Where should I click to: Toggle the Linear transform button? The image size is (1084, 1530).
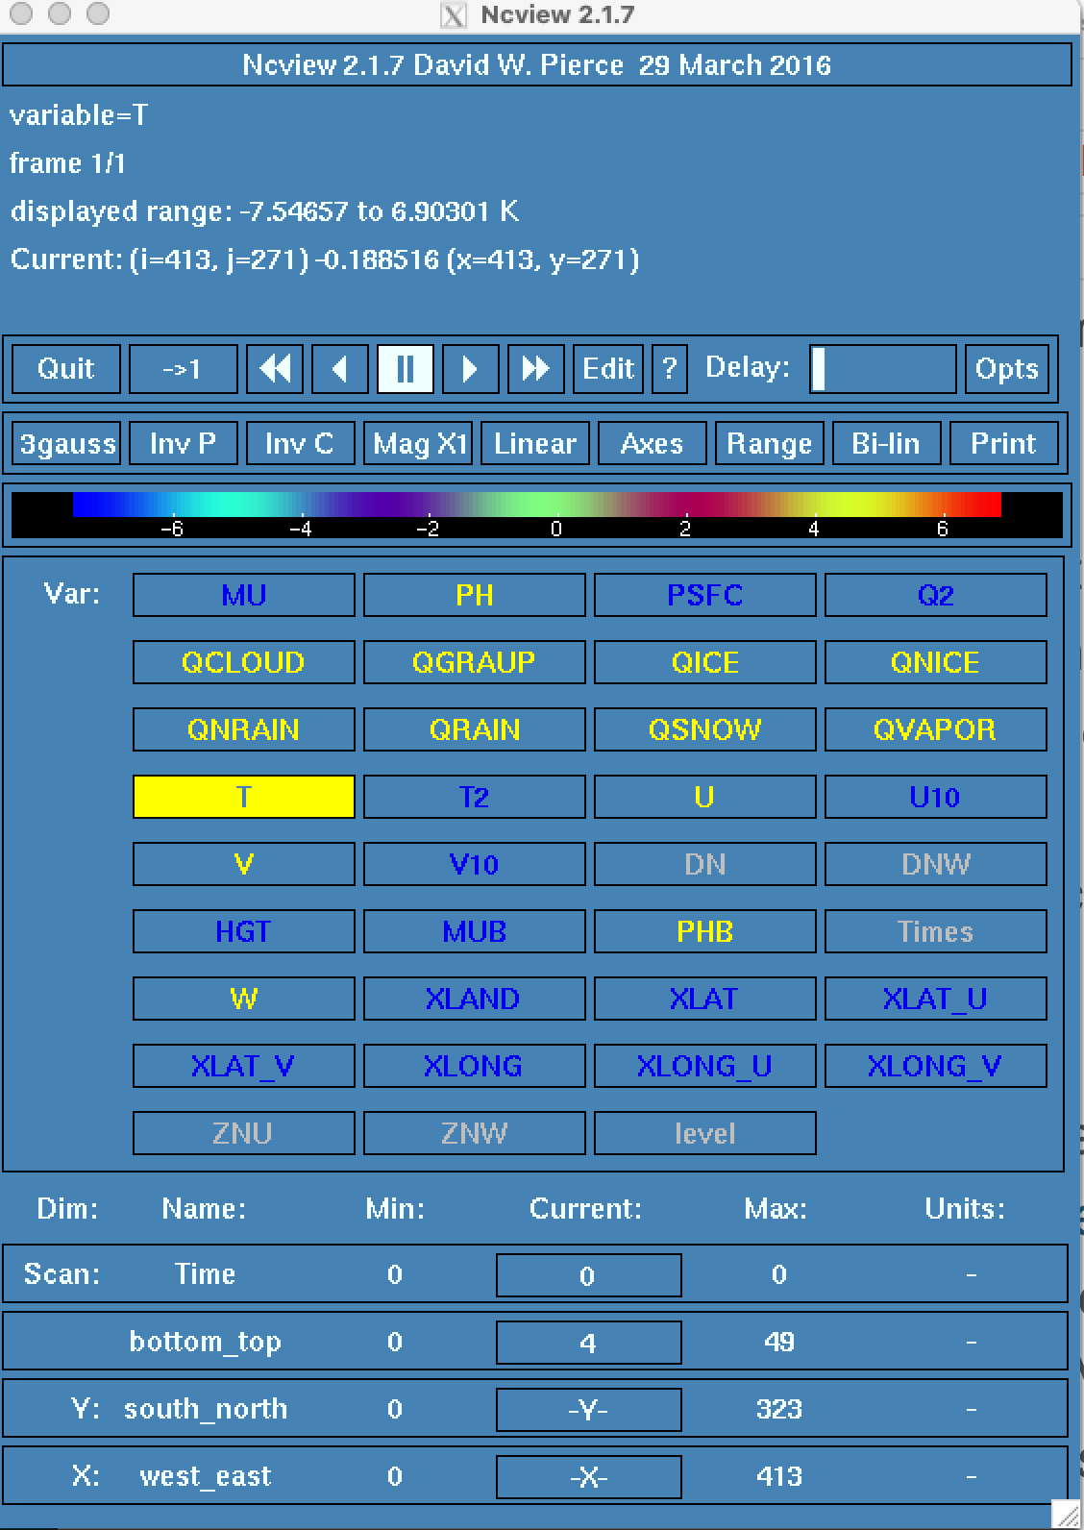tap(535, 444)
